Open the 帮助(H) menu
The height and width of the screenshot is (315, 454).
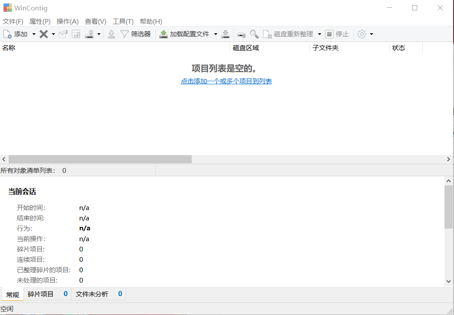coord(151,21)
